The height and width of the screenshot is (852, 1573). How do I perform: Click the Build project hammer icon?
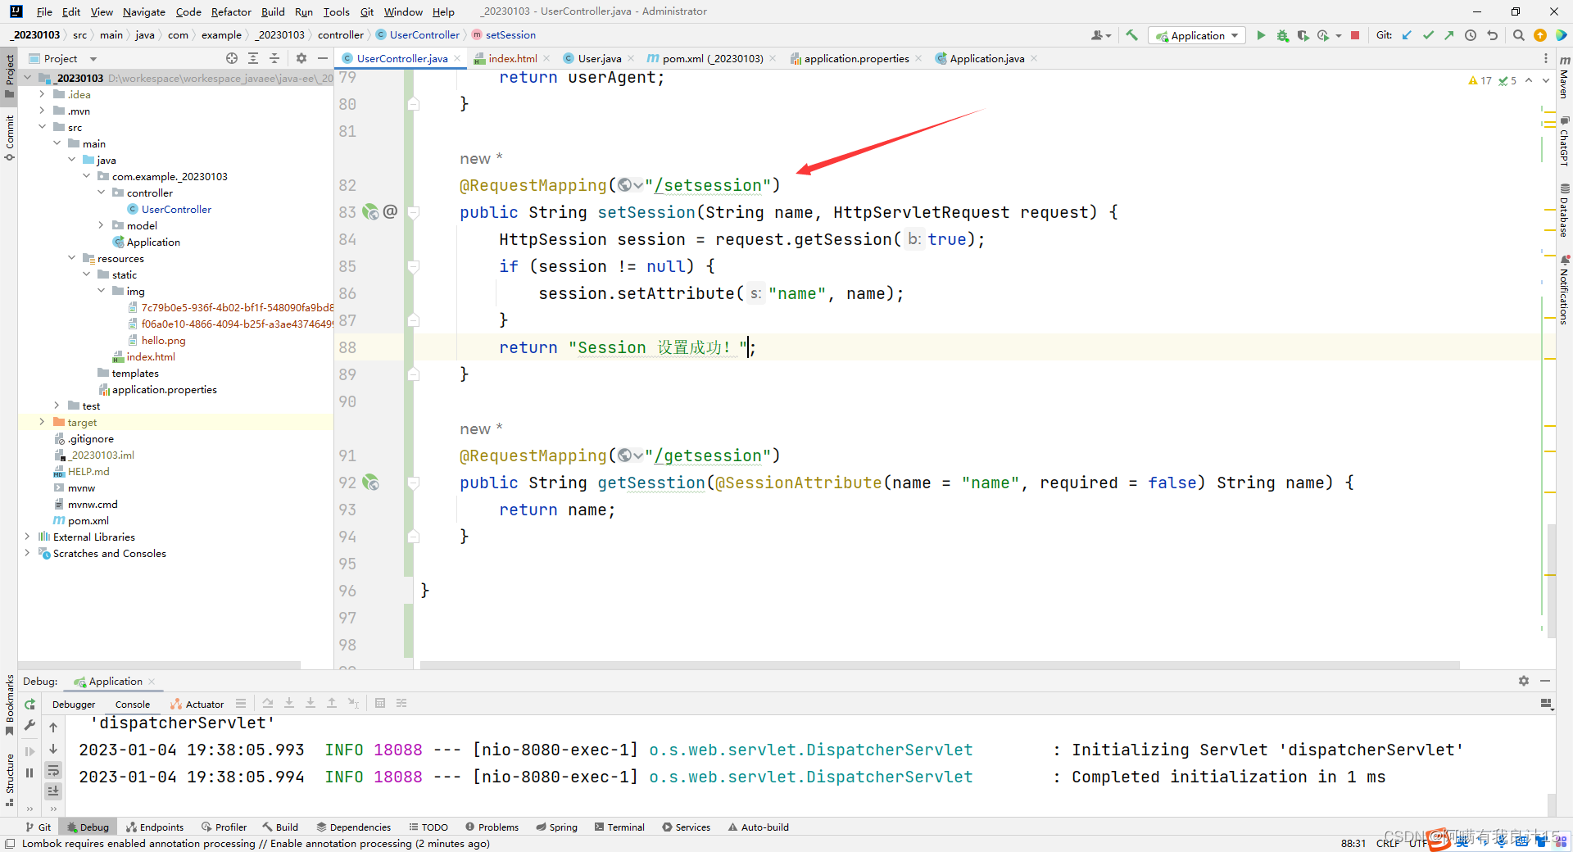click(1131, 35)
